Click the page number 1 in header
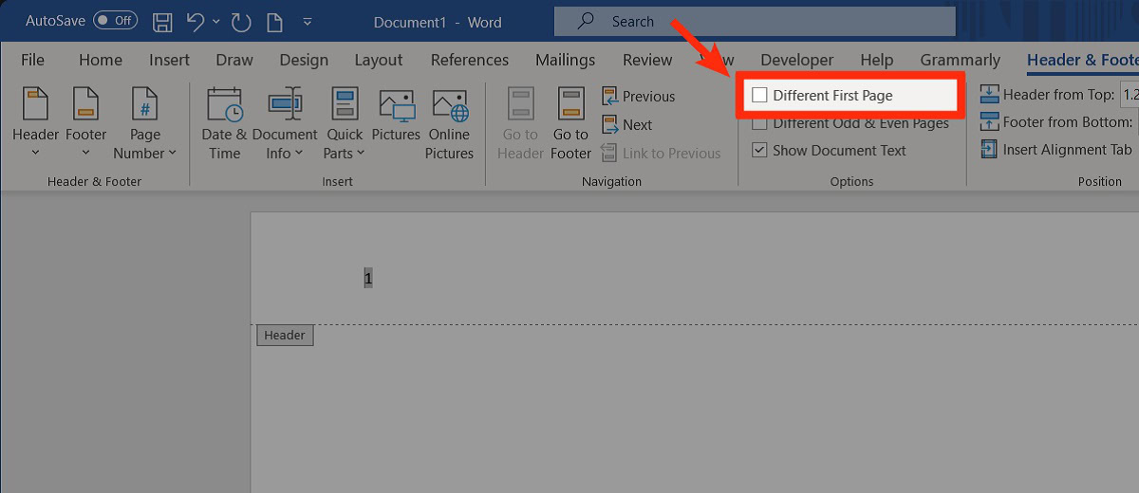The height and width of the screenshot is (493, 1139). pos(368,279)
